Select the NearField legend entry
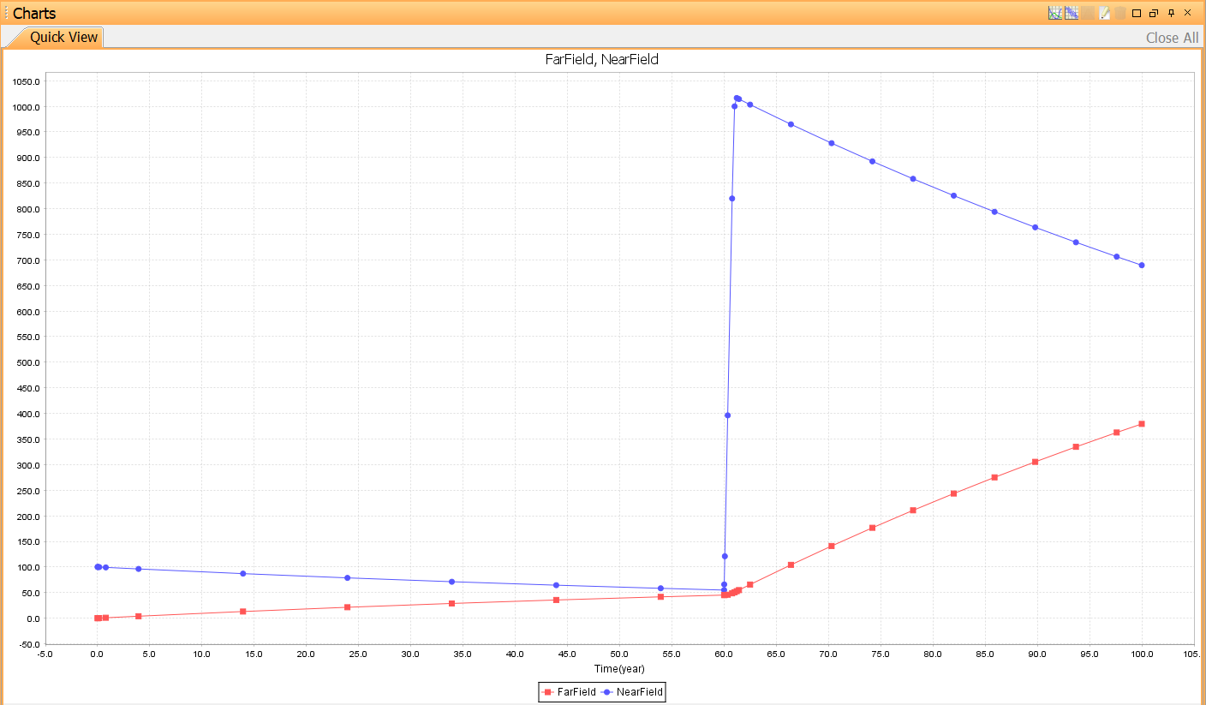 [633, 691]
